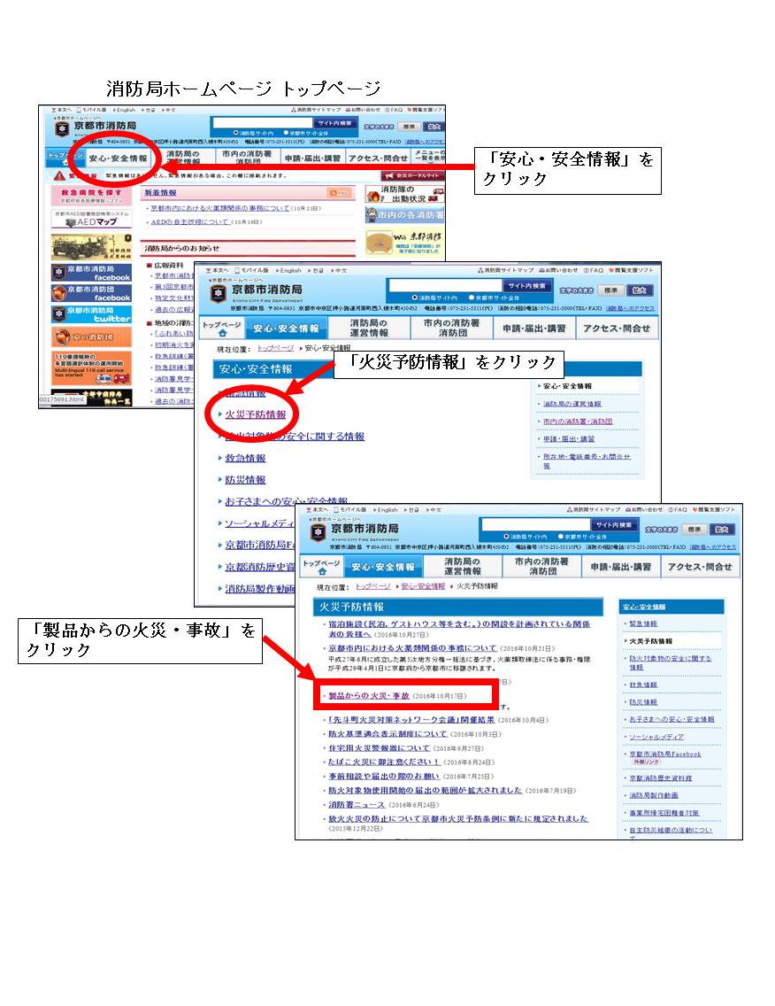
Task: Open 市内の消防署 消防団 tab on 火災予防情報 page
Action: coord(541,567)
